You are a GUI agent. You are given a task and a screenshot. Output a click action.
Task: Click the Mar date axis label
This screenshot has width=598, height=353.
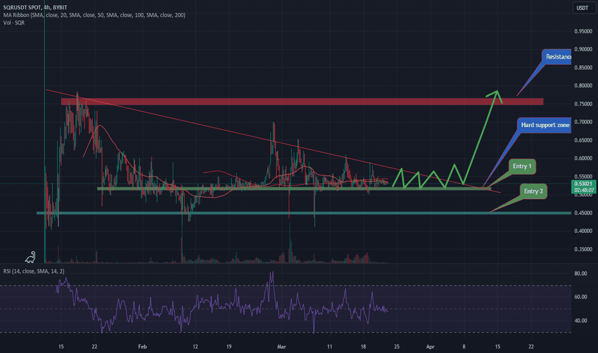point(282,347)
